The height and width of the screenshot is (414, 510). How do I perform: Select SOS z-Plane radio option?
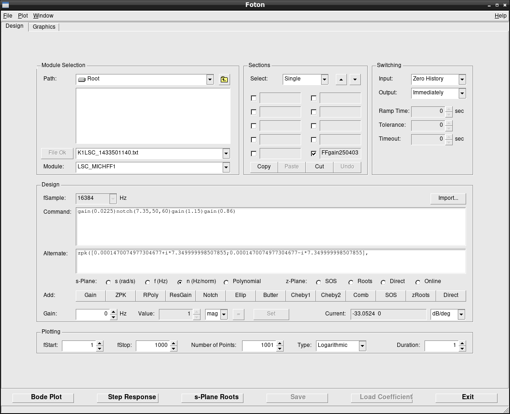pos(318,283)
